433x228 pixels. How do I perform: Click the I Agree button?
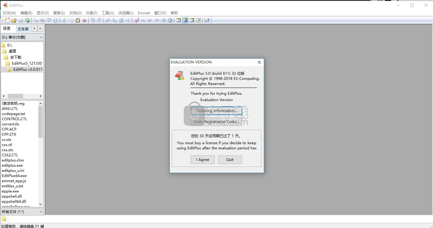coord(203,160)
